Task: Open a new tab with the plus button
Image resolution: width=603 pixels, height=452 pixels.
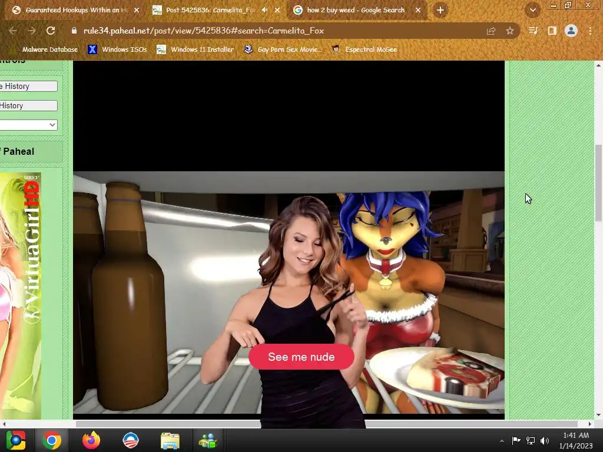Action: pyautogui.click(x=440, y=10)
